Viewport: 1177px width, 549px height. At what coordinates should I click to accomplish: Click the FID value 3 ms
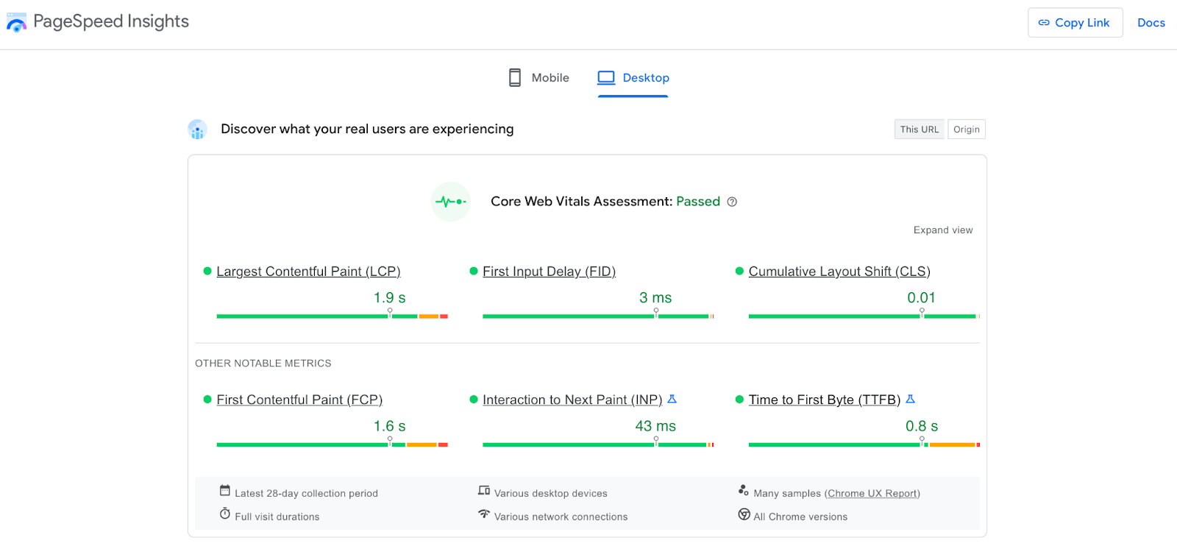[655, 297]
